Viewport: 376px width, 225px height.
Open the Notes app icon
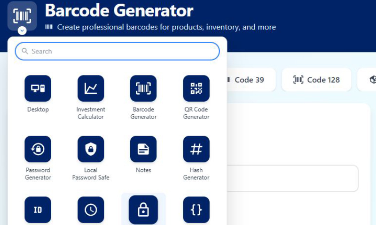click(x=143, y=150)
